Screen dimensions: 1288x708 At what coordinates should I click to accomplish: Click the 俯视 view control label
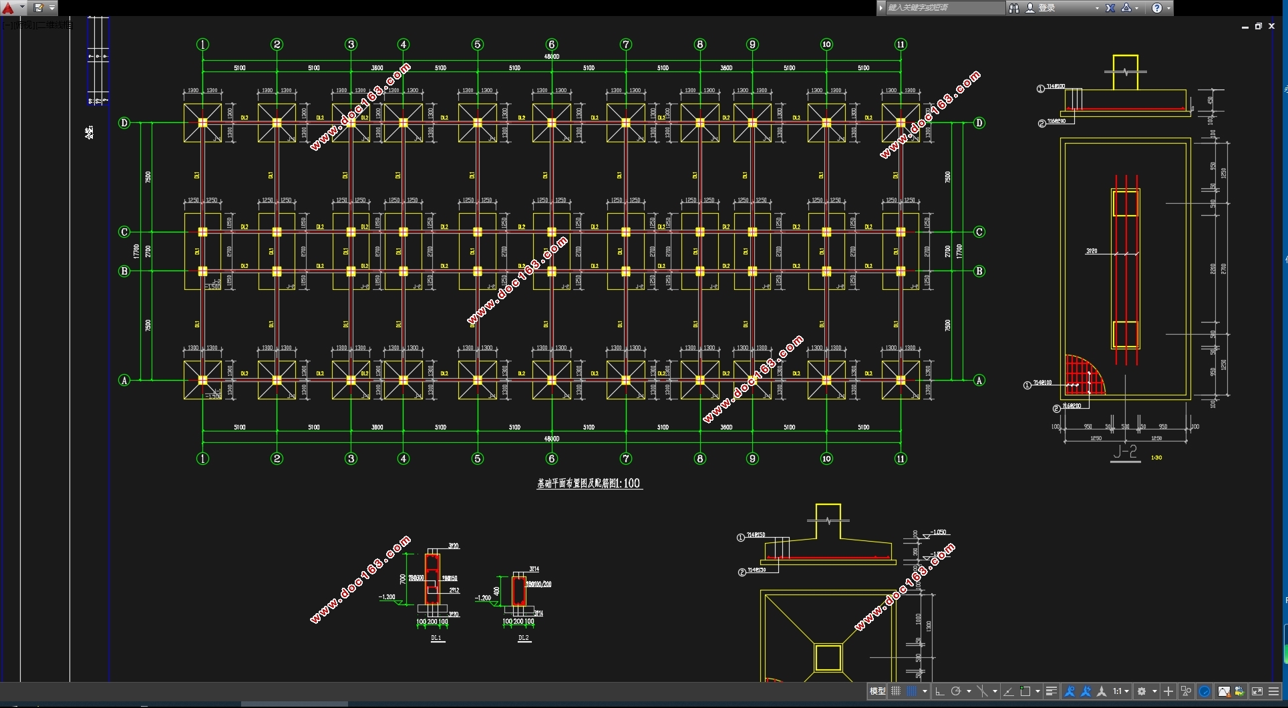coord(24,25)
